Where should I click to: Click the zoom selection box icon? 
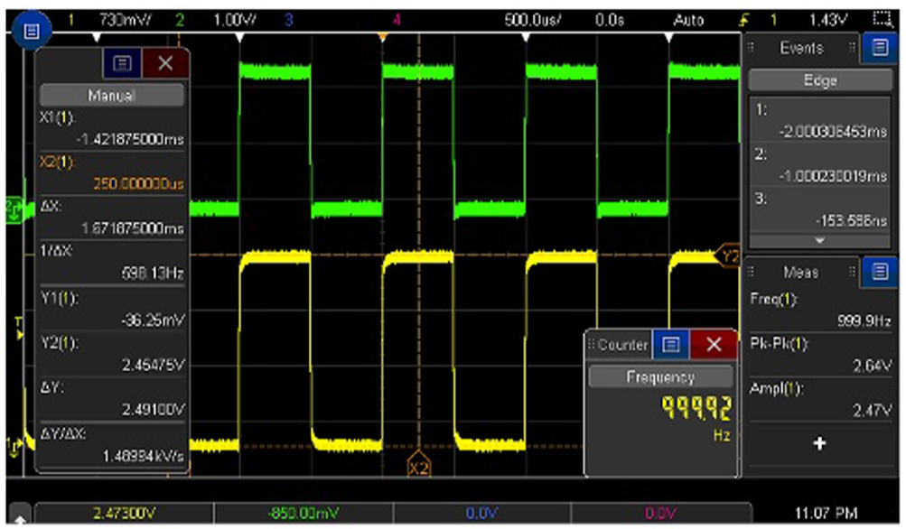click(x=883, y=20)
